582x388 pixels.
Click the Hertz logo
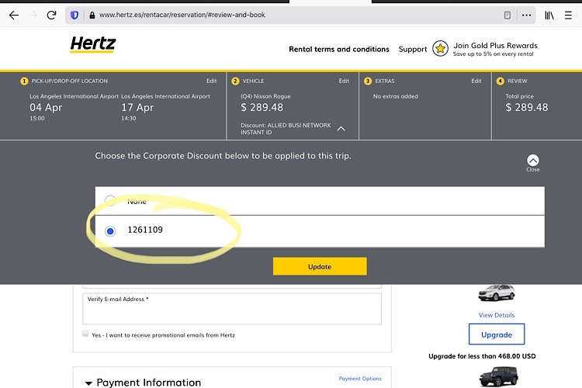[x=92, y=45]
